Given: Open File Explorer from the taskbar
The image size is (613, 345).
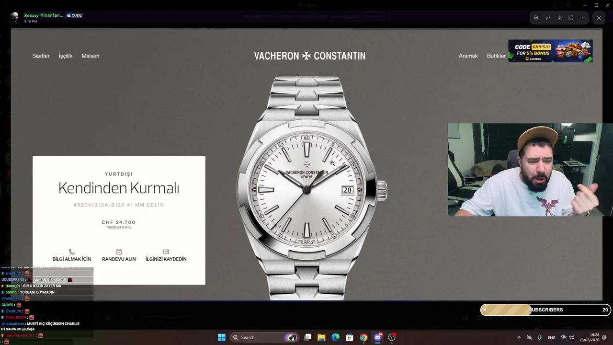Looking at the screenshot, I should [x=321, y=337].
